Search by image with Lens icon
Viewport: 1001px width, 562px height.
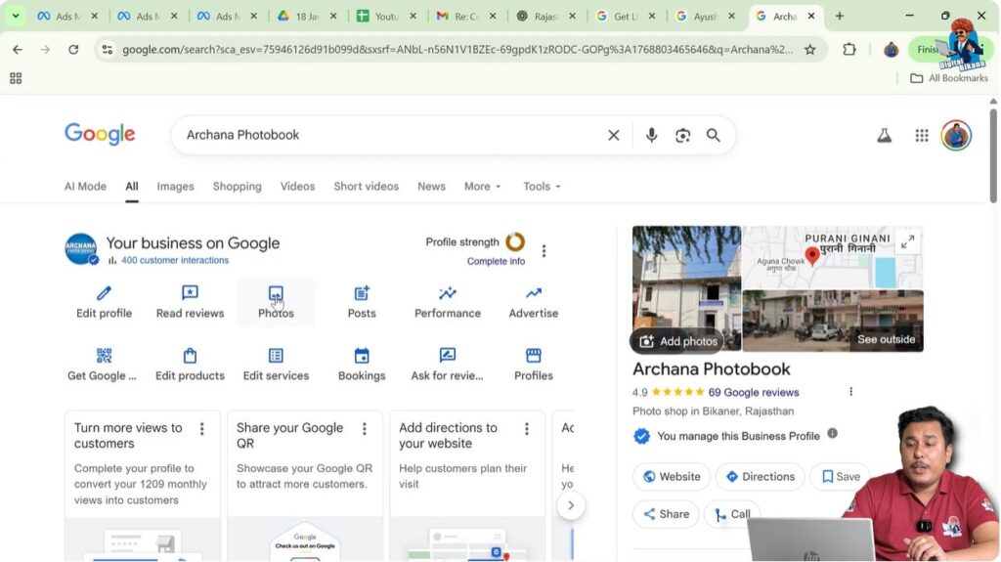682,136
